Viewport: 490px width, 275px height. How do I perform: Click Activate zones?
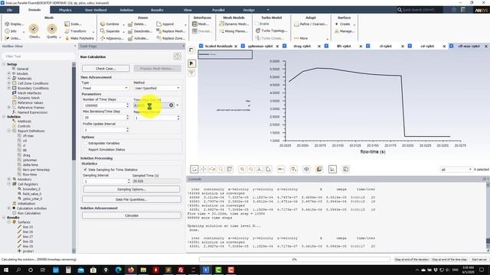tap(139, 38)
